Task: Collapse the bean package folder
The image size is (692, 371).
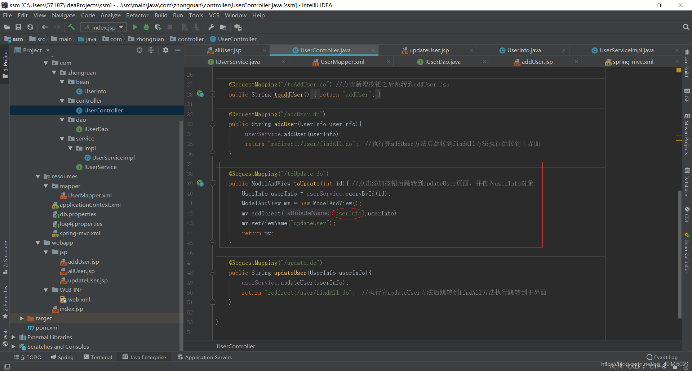Action: (x=62, y=82)
